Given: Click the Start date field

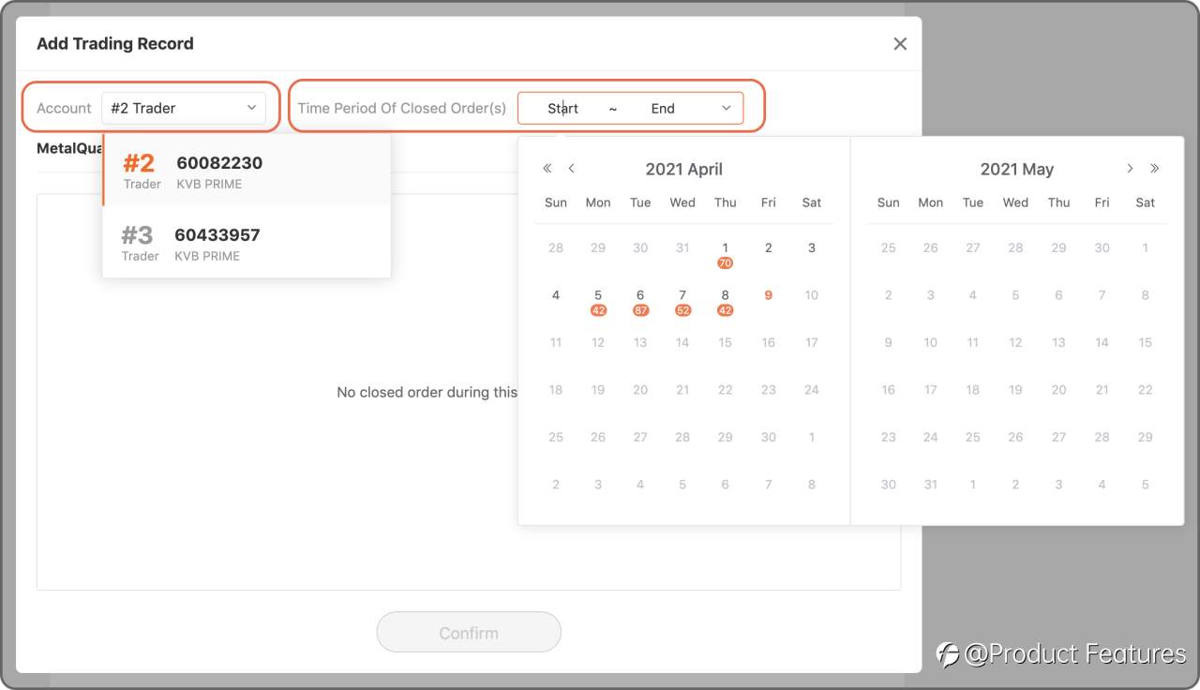Looking at the screenshot, I should [x=562, y=109].
